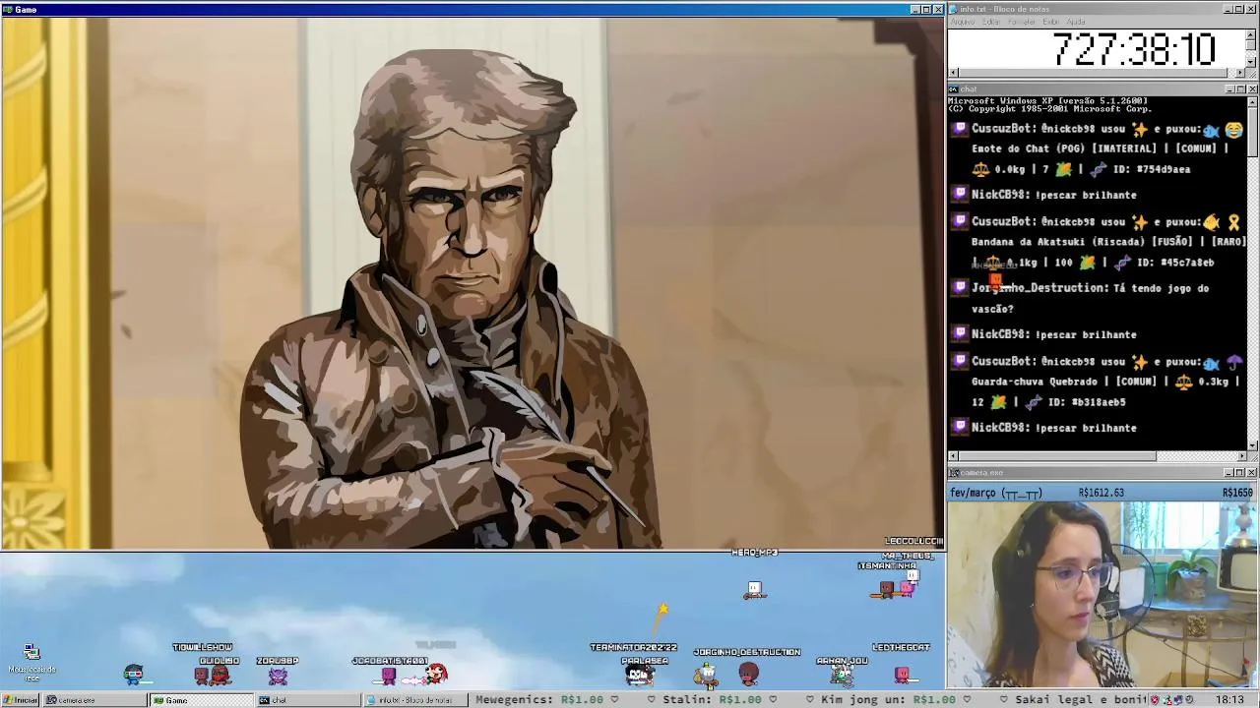Click Twitch icon beside Jorginho_Destruction message

coord(961,288)
